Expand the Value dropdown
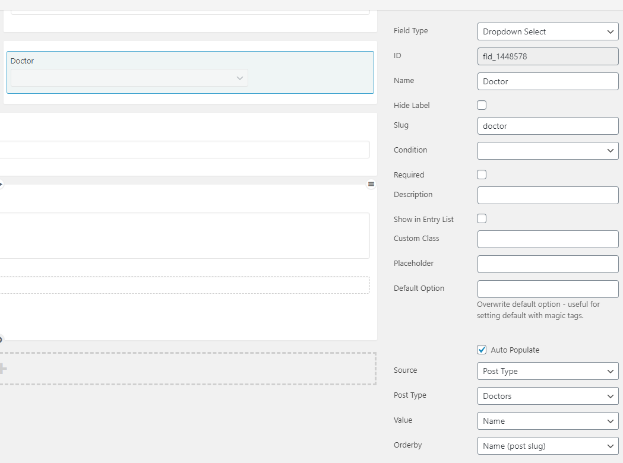This screenshot has width=623, height=463. click(548, 421)
